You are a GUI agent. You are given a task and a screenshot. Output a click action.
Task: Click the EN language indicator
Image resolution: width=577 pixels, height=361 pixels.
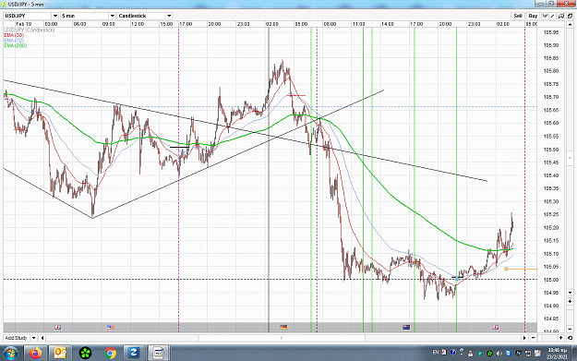tap(436, 353)
